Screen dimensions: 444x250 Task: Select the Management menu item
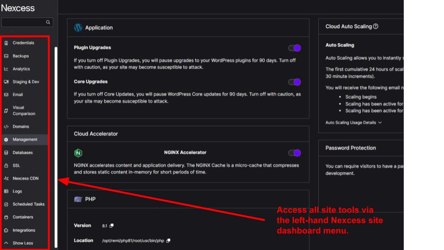click(25, 139)
